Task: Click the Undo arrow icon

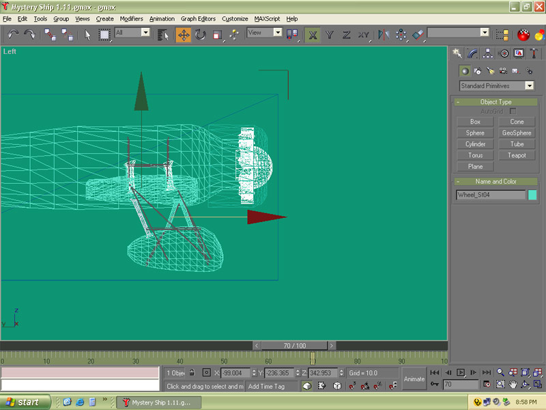Action: (13, 34)
